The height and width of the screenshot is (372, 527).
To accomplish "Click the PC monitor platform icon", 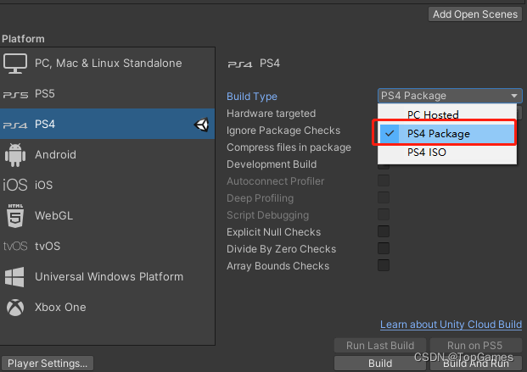I will point(15,64).
